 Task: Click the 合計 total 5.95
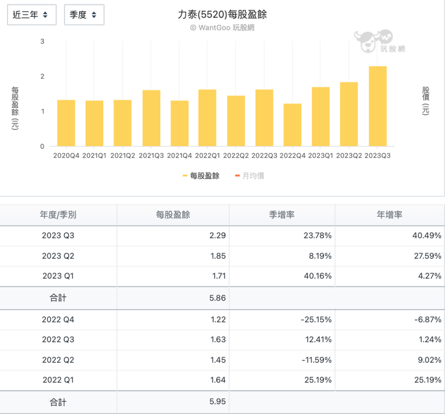(x=218, y=401)
